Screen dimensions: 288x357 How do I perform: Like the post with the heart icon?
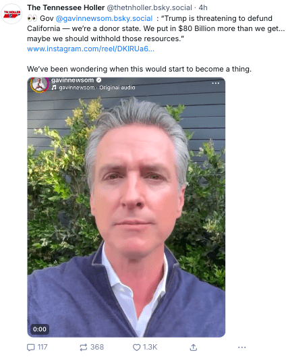click(136, 347)
